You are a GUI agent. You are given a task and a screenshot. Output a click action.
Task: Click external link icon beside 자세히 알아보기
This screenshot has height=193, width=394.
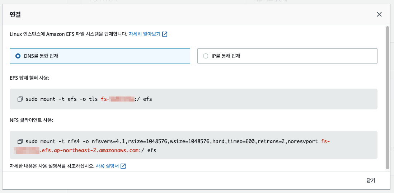click(165, 34)
